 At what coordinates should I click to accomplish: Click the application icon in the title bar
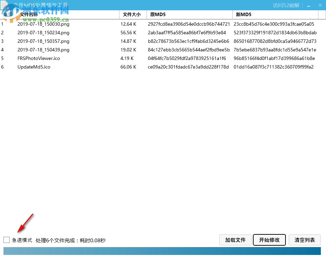(x=5, y=5)
